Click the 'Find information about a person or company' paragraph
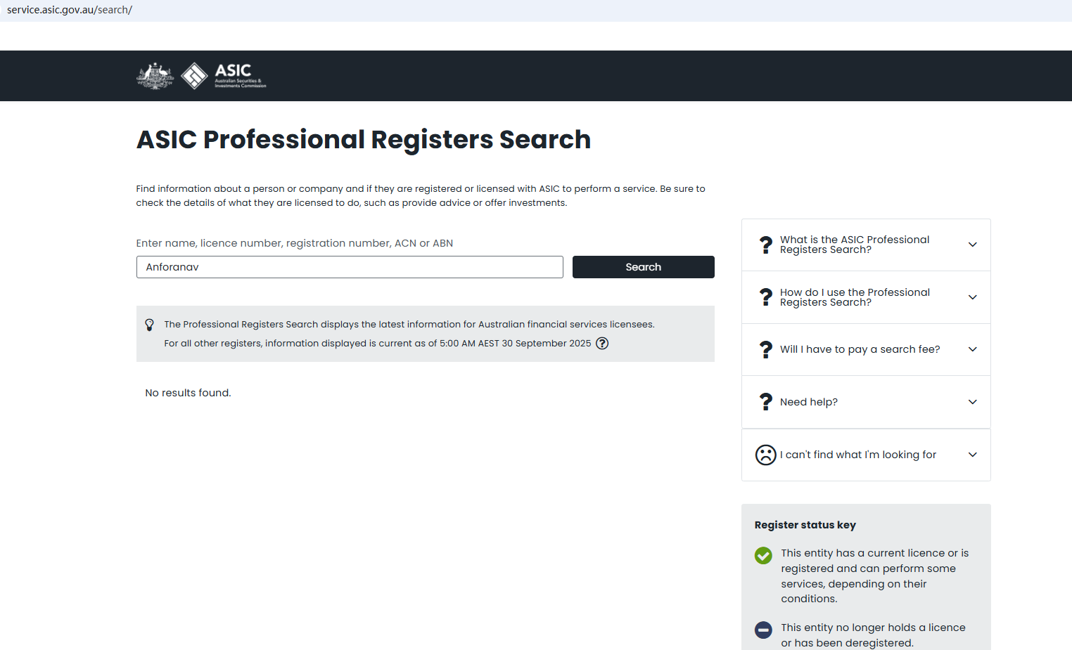This screenshot has height=650, width=1072. point(421,196)
